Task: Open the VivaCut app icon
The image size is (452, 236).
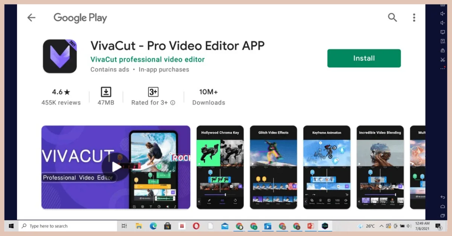Action: (60, 56)
